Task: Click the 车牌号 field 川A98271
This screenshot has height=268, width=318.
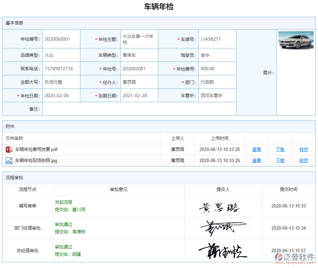Action: (211, 39)
